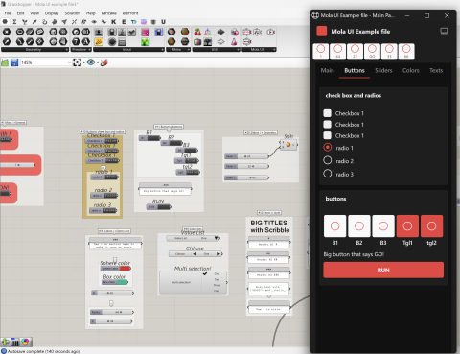
Task: Open the Pancake menu
Action: tap(109, 13)
